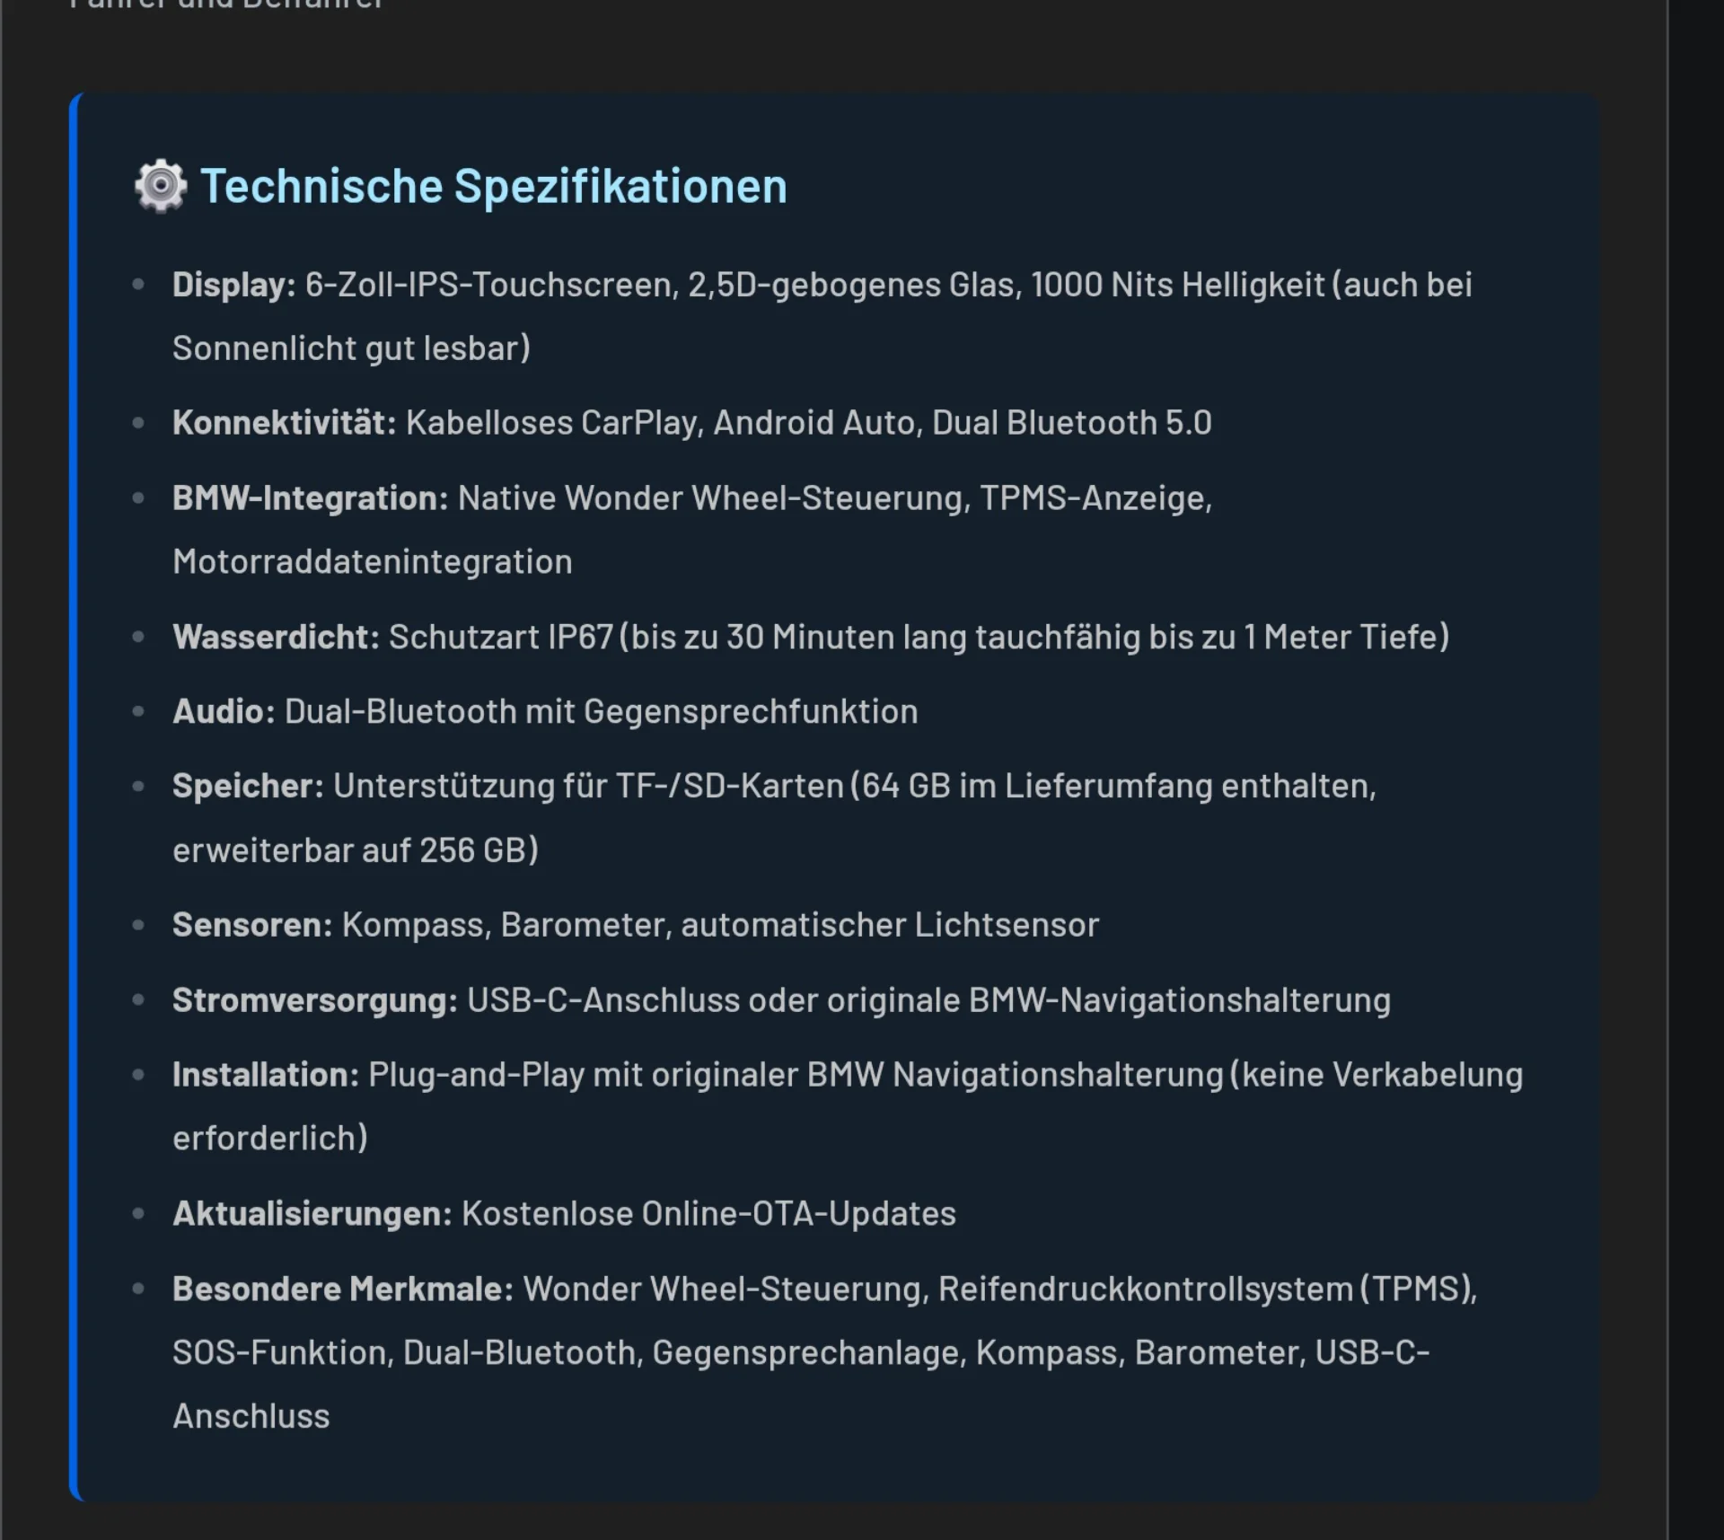This screenshot has height=1540, width=1724.
Task: Click the bold Audio label
Action: point(224,711)
